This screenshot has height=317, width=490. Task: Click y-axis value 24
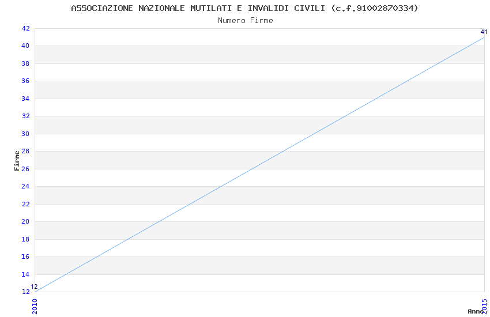click(x=25, y=186)
